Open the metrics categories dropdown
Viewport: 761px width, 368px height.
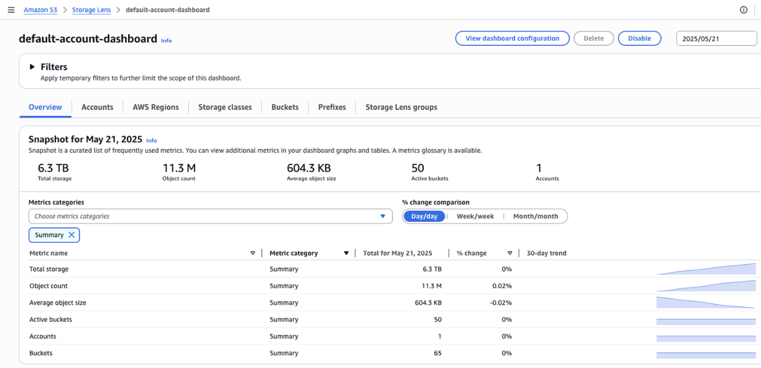coord(210,216)
